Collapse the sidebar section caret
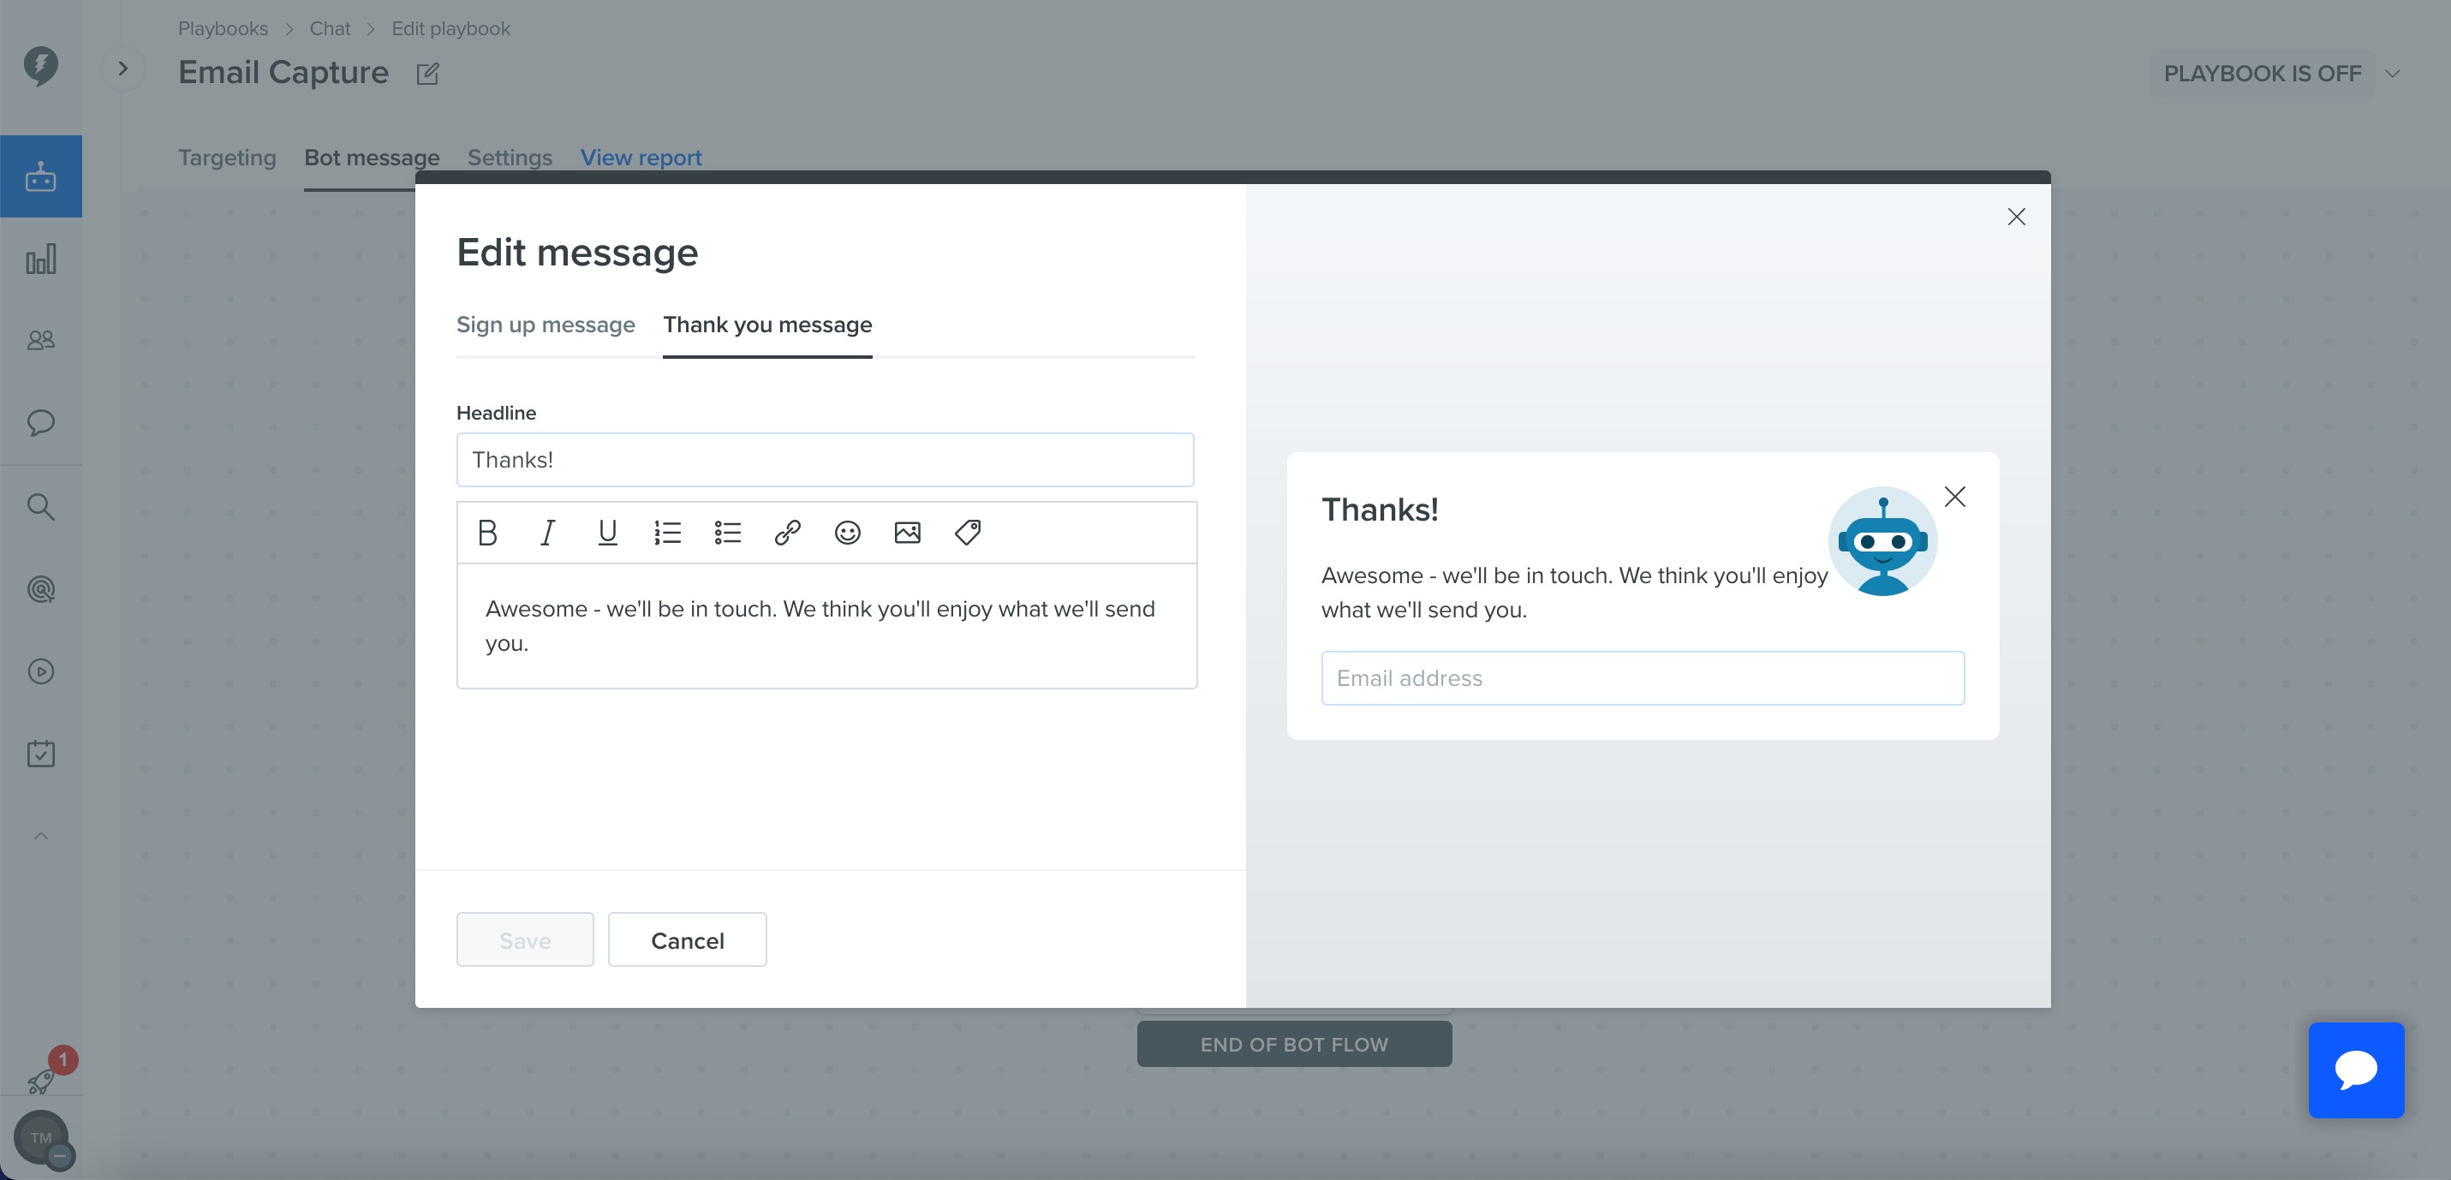2451x1180 pixels. 41,836
